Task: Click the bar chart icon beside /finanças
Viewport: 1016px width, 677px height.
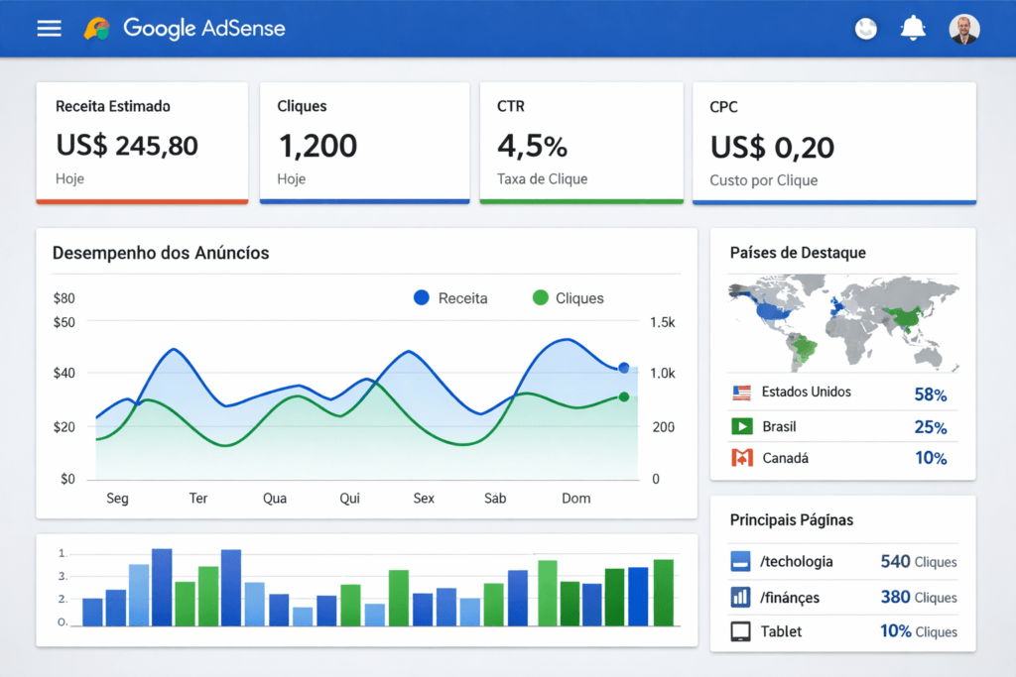Action: [738, 597]
